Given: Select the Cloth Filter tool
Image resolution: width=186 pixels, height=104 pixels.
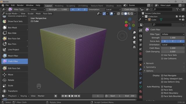Looking at the screenshot, I should click(15, 61).
